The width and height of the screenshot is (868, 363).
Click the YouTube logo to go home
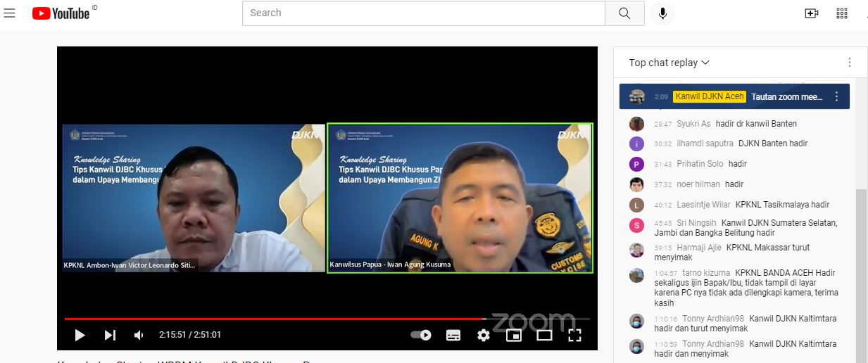point(61,13)
